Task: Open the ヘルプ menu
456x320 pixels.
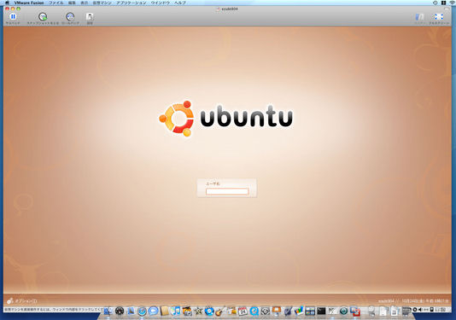Action: [x=180, y=3]
